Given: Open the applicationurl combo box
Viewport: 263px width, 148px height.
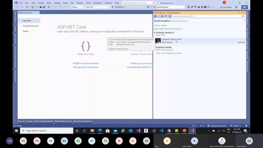Looking at the screenshot, I should click(171, 7).
